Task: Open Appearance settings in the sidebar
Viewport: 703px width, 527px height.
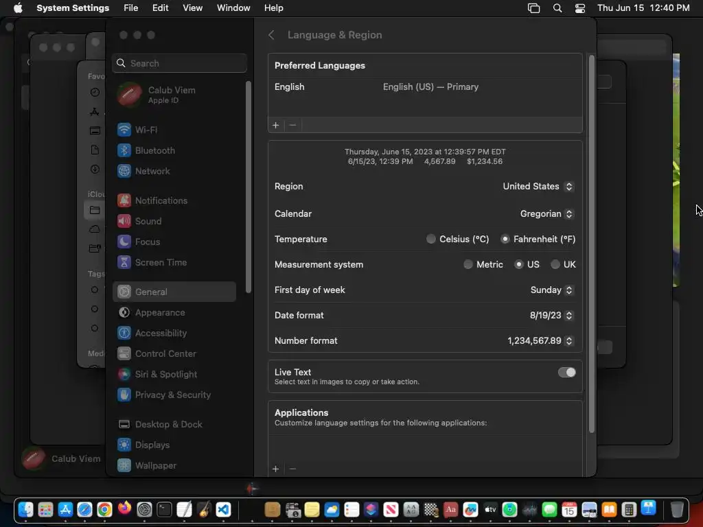Action: (174, 313)
